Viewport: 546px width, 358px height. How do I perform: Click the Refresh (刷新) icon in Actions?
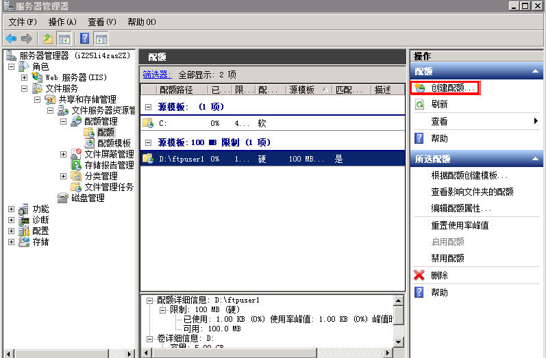click(x=420, y=105)
